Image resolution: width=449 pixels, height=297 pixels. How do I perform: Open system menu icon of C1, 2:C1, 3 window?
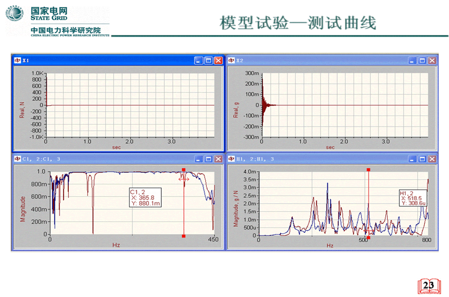click(17, 159)
